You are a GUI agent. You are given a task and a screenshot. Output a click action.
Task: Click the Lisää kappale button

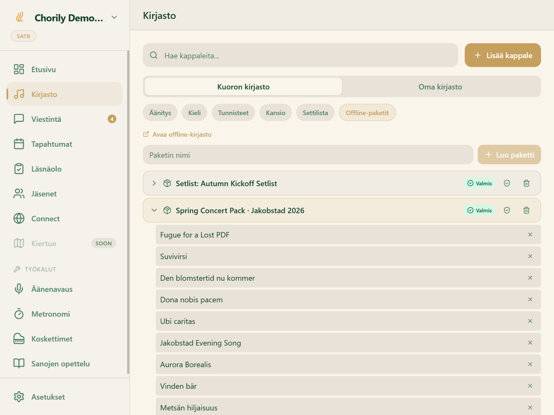click(x=503, y=55)
